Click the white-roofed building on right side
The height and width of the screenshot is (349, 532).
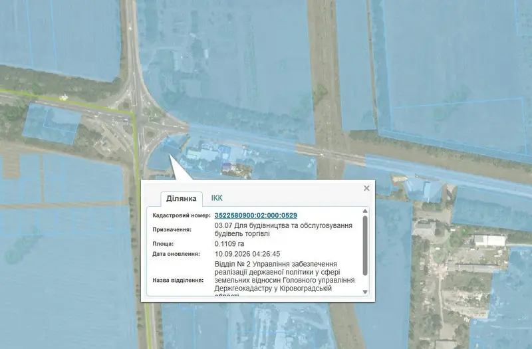[x=489, y=240]
